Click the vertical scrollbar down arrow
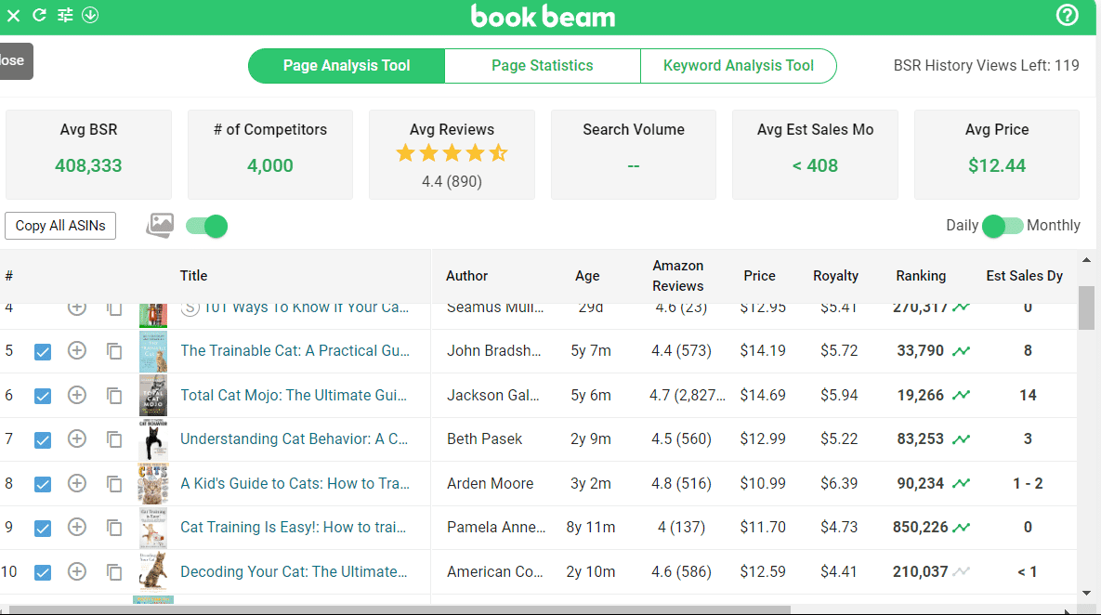This screenshot has width=1101, height=615. pyautogui.click(x=1086, y=592)
